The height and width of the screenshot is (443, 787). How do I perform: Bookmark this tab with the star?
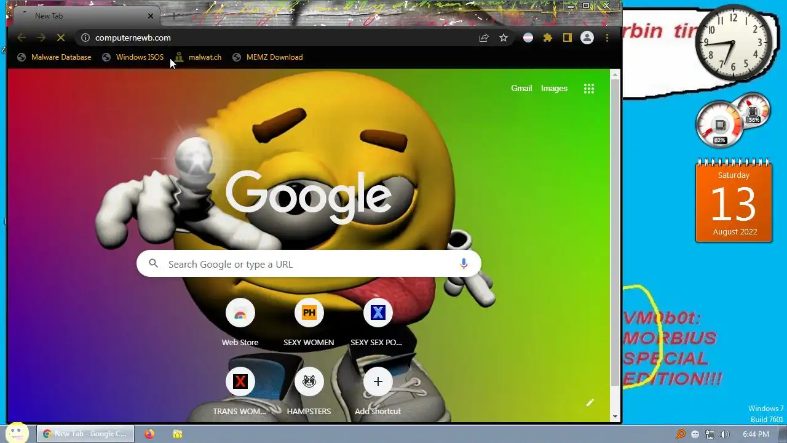504,38
